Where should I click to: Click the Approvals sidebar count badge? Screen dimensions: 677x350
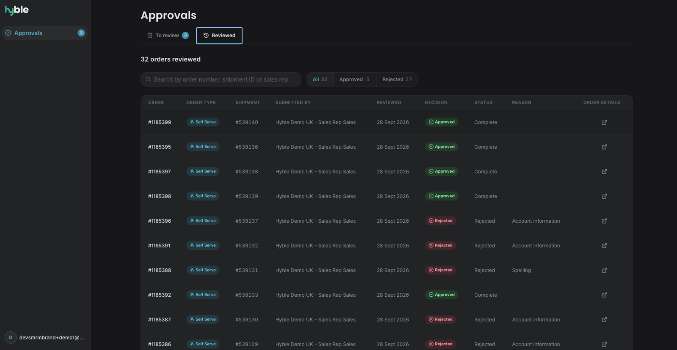(x=81, y=33)
